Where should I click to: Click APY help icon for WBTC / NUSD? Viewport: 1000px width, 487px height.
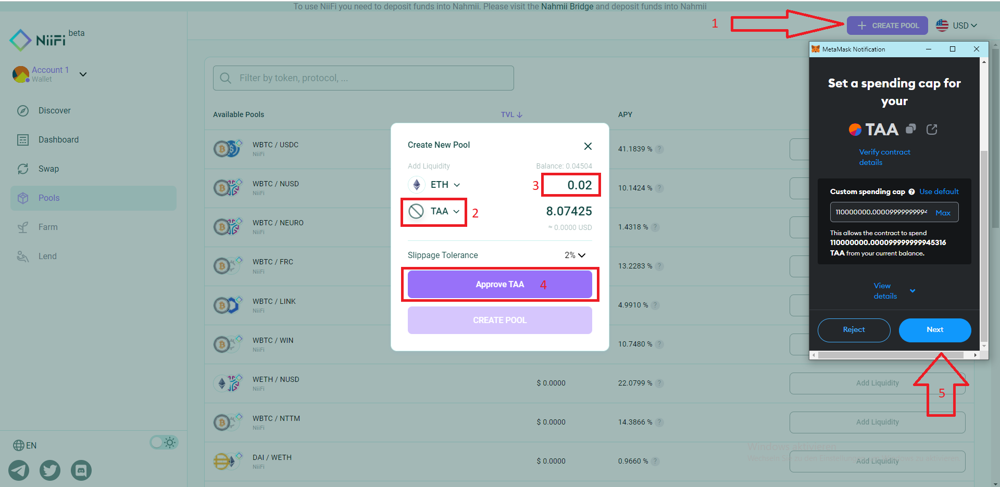(x=659, y=188)
